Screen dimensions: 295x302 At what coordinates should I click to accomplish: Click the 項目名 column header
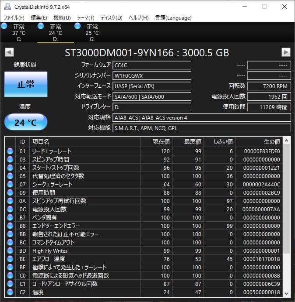click(x=85, y=142)
